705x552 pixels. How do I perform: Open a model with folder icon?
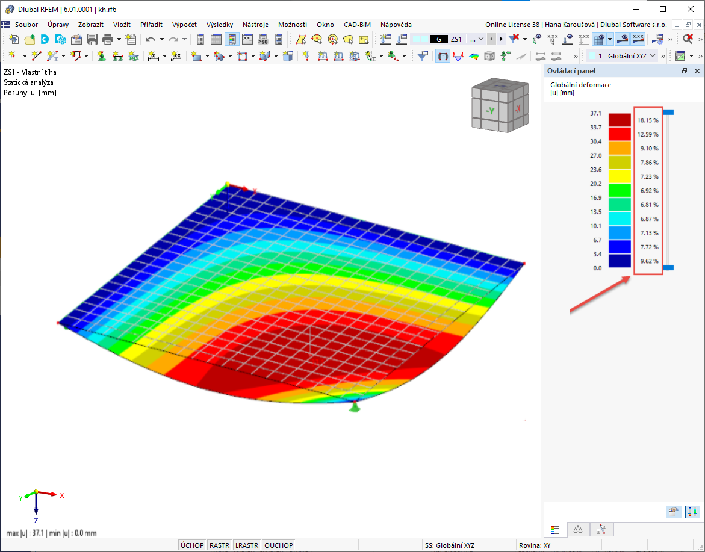point(30,40)
